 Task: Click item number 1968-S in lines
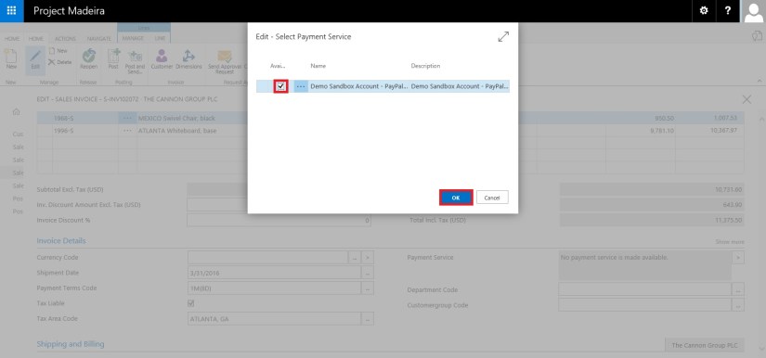tap(64, 118)
